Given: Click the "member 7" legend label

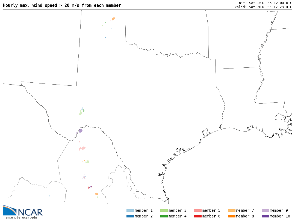Looking at the screenshot, I should click(245, 210).
